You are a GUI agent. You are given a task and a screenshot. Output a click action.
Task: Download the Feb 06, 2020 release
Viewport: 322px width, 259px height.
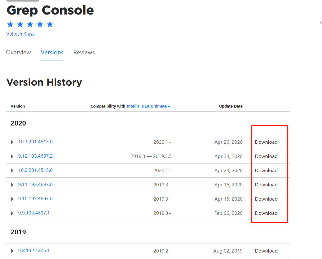pyautogui.click(x=266, y=213)
